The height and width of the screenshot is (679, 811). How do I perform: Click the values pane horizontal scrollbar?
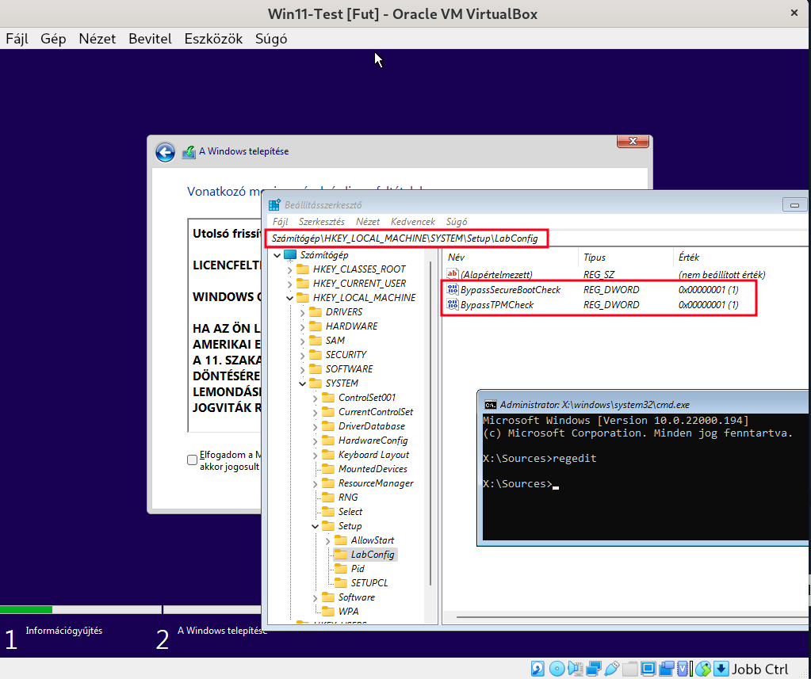[x=632, y=617]
